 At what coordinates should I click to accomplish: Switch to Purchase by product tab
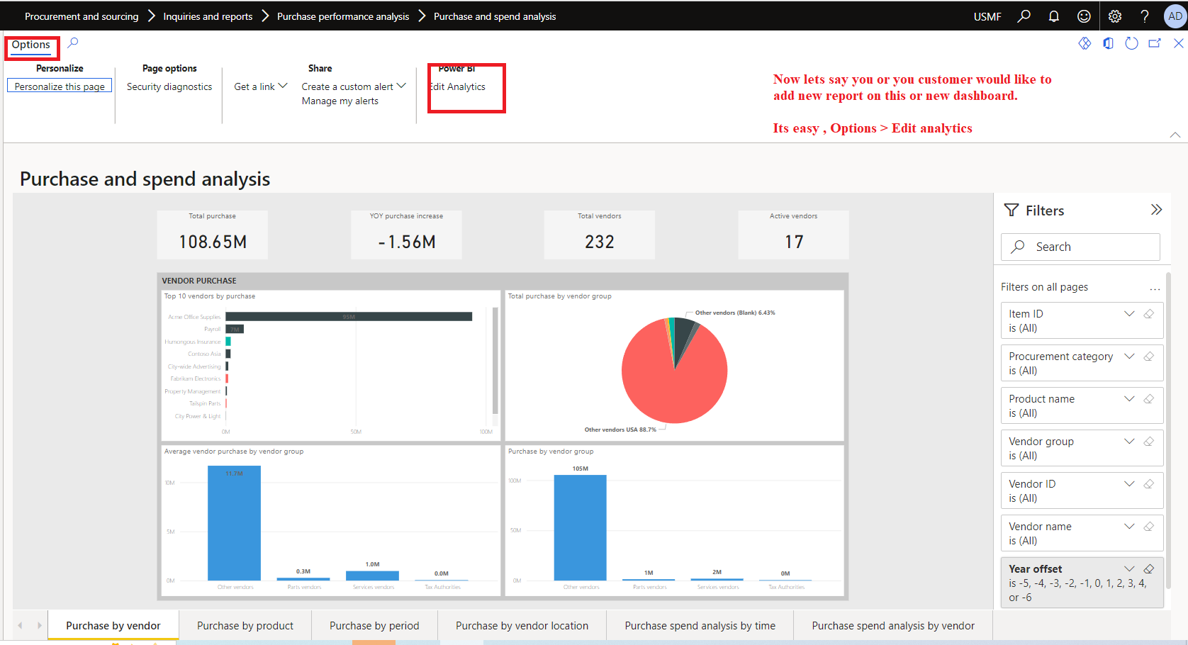click(245, 625)
